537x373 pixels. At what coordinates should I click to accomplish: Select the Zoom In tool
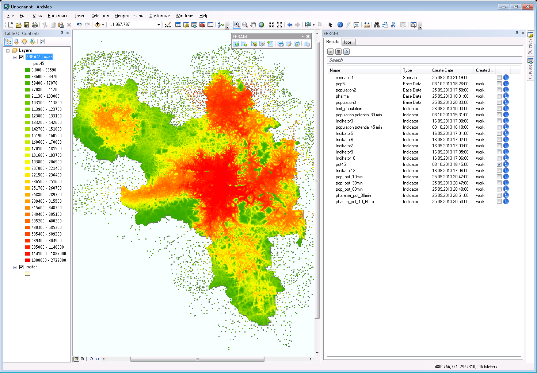(237, 25)
